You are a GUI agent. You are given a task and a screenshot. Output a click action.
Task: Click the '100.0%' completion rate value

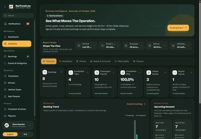pyautogui.click(x=127, y=80)
